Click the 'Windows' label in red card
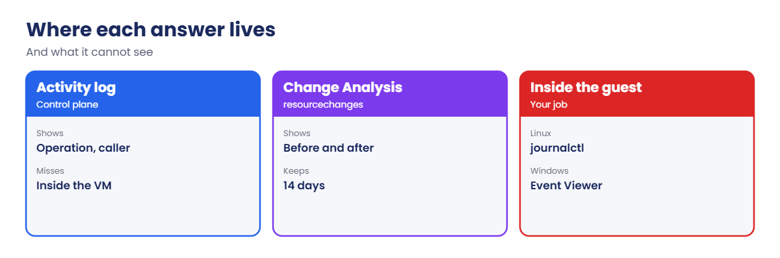 click(549, 170)
